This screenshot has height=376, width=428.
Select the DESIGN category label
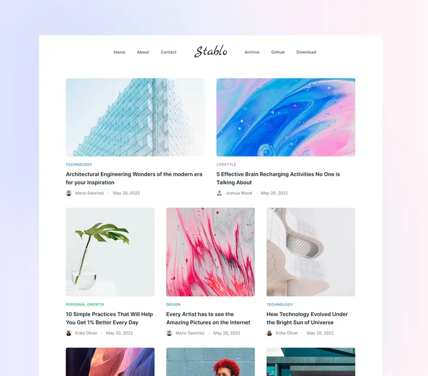tap(173, 304)
